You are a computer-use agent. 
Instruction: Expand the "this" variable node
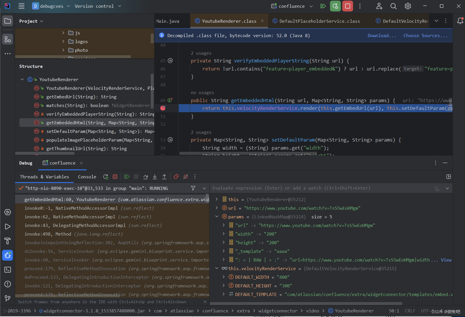point(217,199)
